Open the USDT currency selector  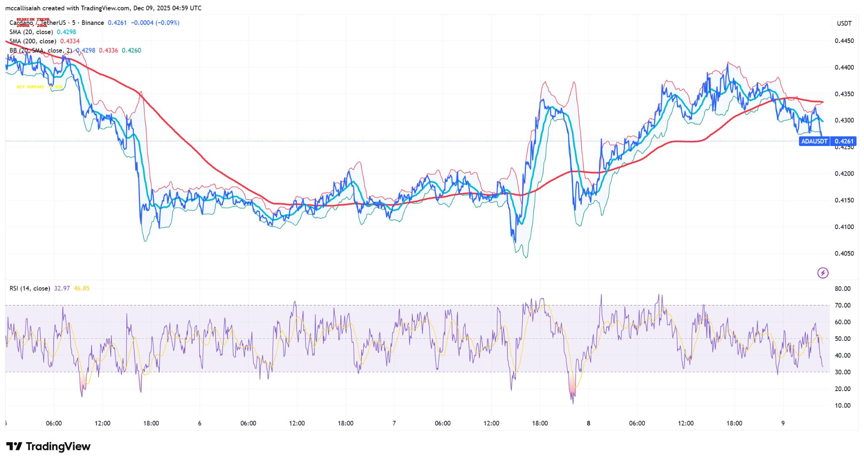[844, 24]
